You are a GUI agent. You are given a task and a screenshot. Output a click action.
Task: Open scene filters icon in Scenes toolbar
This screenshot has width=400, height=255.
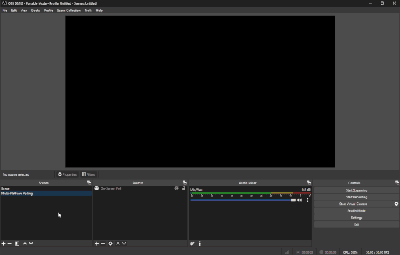[17, 244]
